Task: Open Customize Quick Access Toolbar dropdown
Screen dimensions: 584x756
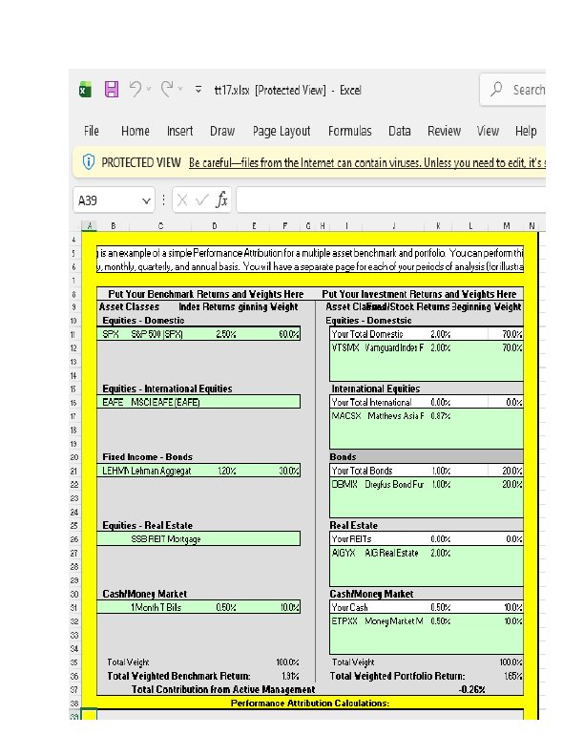Action: pyautogui.click(x=198, y=89)
